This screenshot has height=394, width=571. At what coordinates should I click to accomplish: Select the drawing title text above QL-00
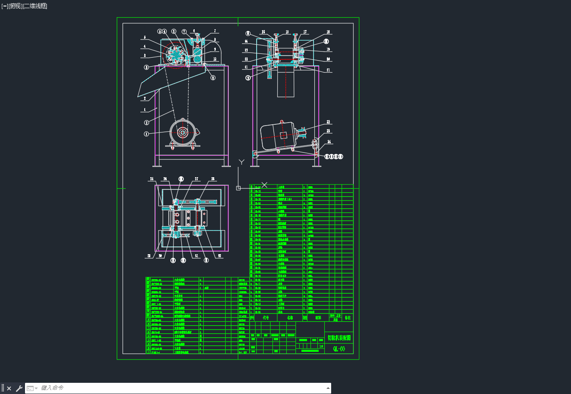(x=339, y=338)
